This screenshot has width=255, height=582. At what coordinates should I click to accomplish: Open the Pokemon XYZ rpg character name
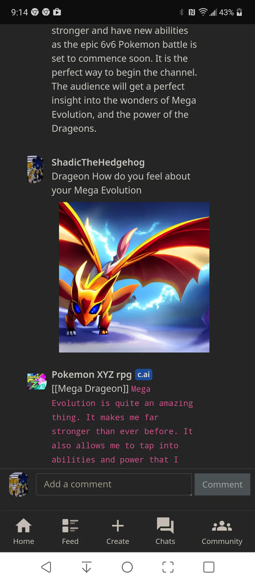point(92,374)
